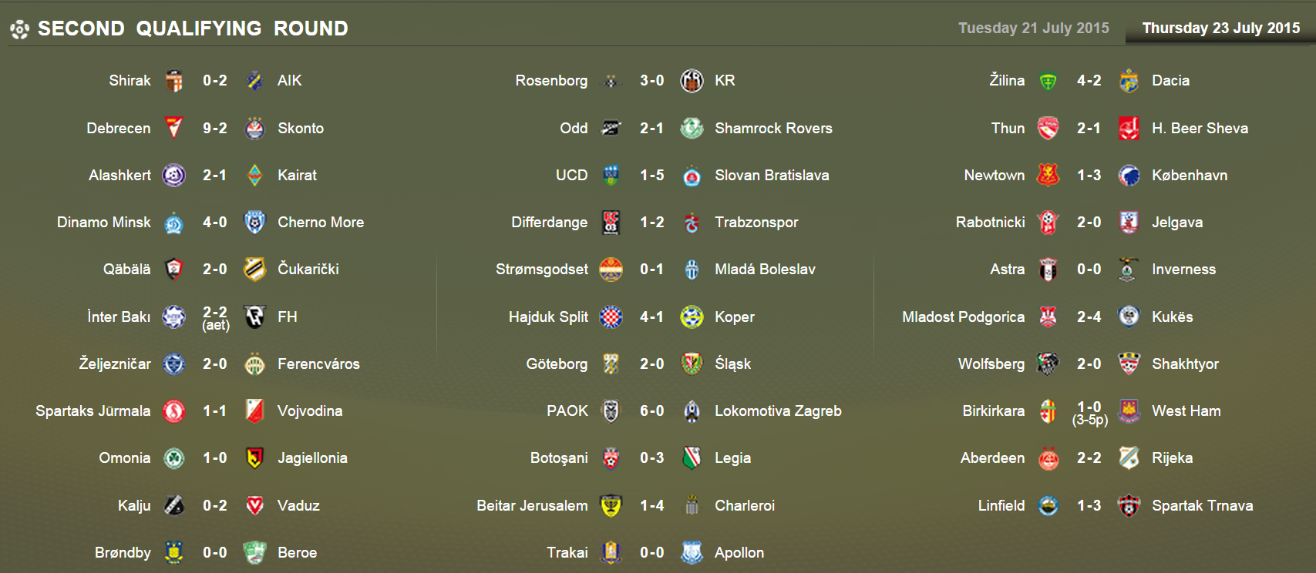1316x573 pixels.
Task: Open the PAOK club crest
Action: [x=611, y=410]
